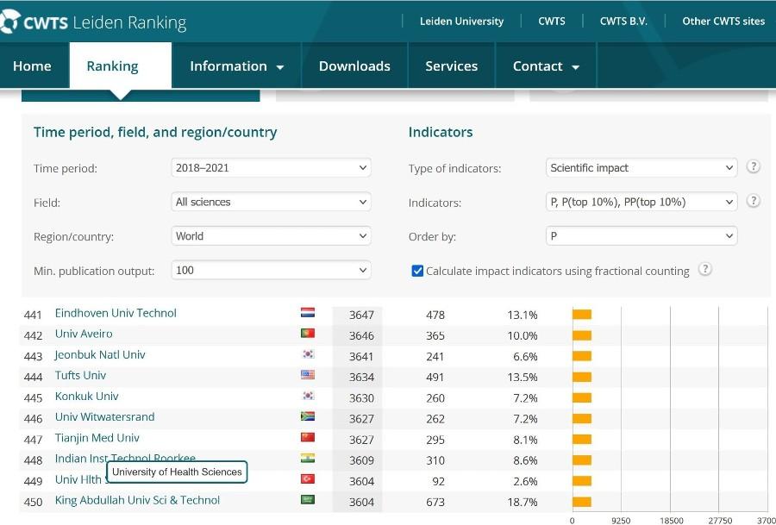
Task: Expand the Information menu
Action: [x=236, y=66]
